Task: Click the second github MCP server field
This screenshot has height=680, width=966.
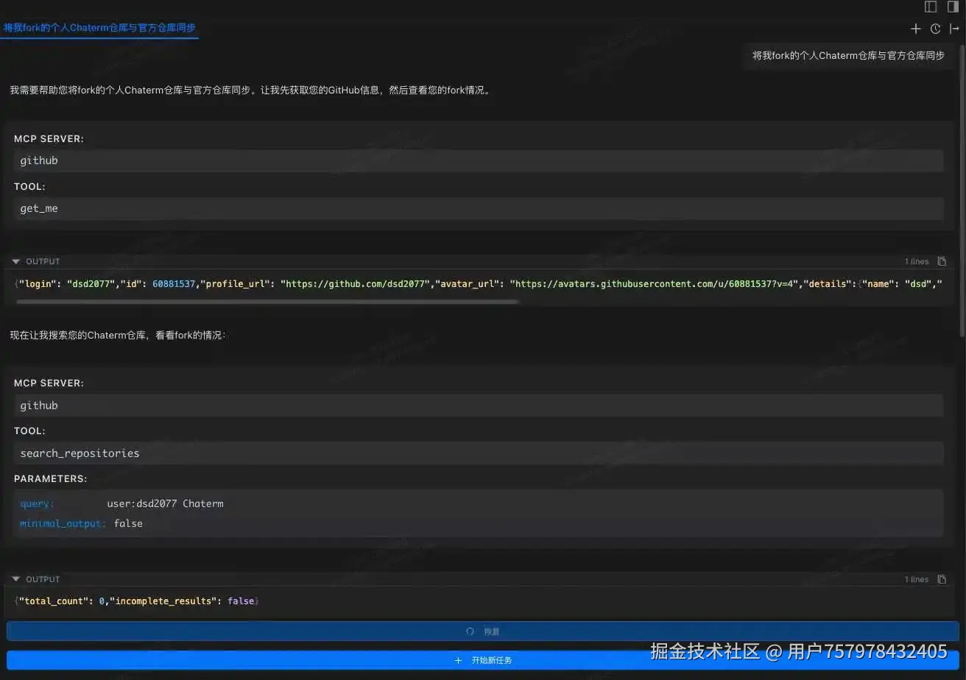Action: coord(479,405)
